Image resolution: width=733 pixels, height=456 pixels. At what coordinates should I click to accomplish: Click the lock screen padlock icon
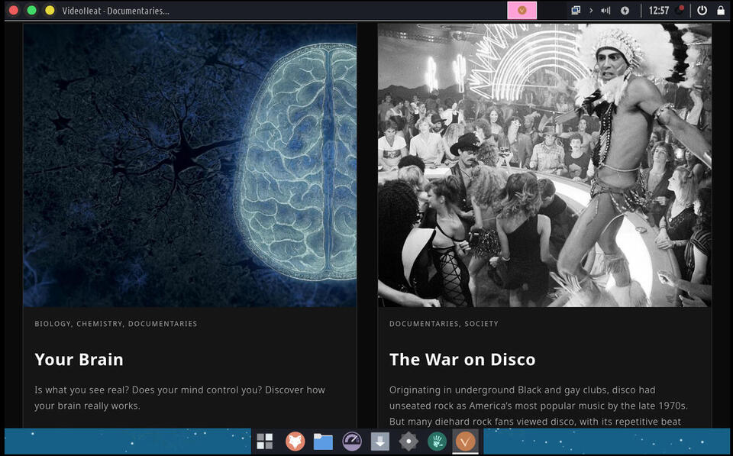(721, 11)
